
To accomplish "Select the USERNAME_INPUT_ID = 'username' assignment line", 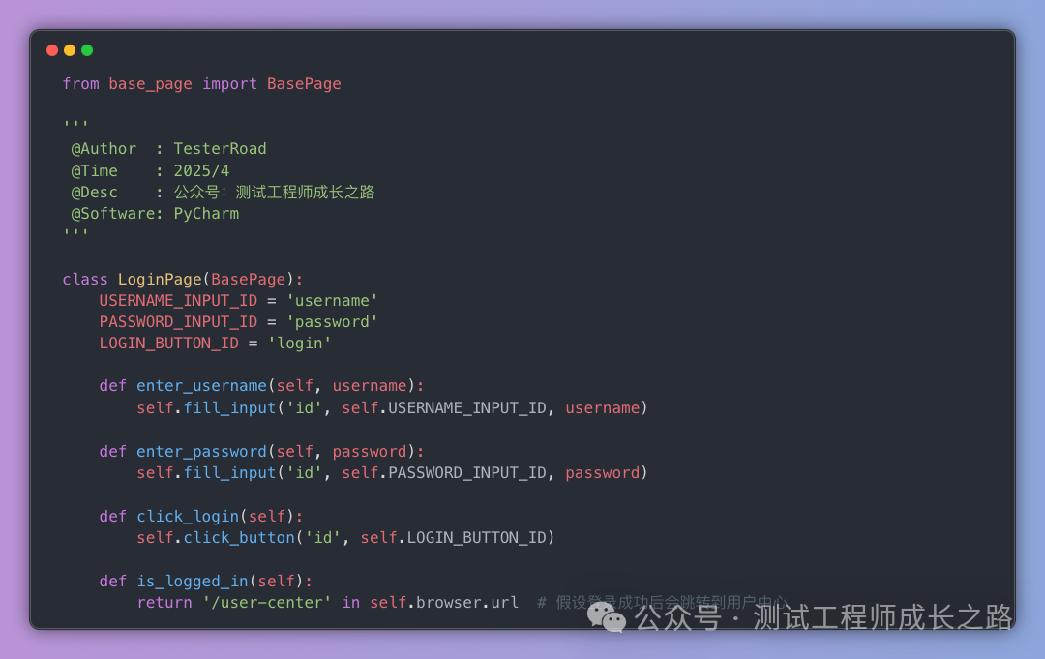I will coord(239,301).
